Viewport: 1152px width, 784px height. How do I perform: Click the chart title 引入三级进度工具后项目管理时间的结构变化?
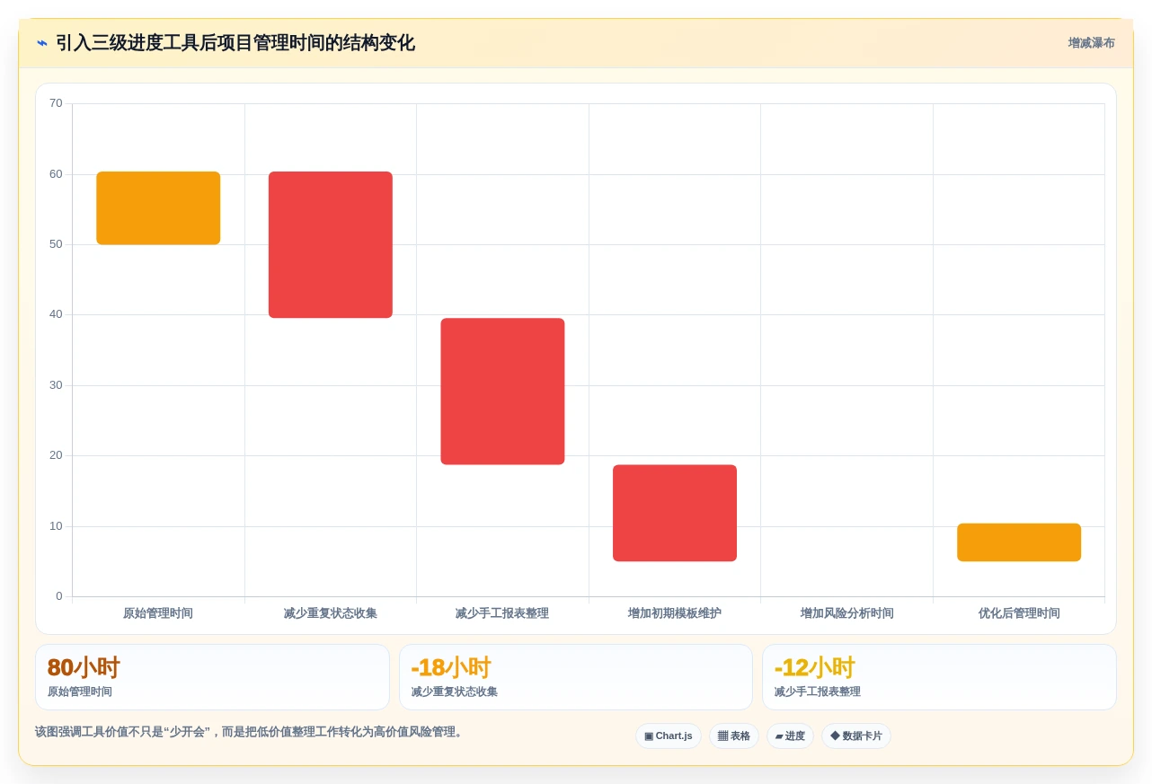[x=235, y=43]
